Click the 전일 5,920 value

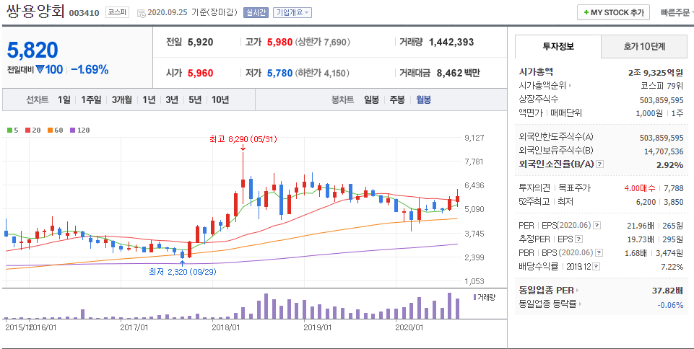200,43
